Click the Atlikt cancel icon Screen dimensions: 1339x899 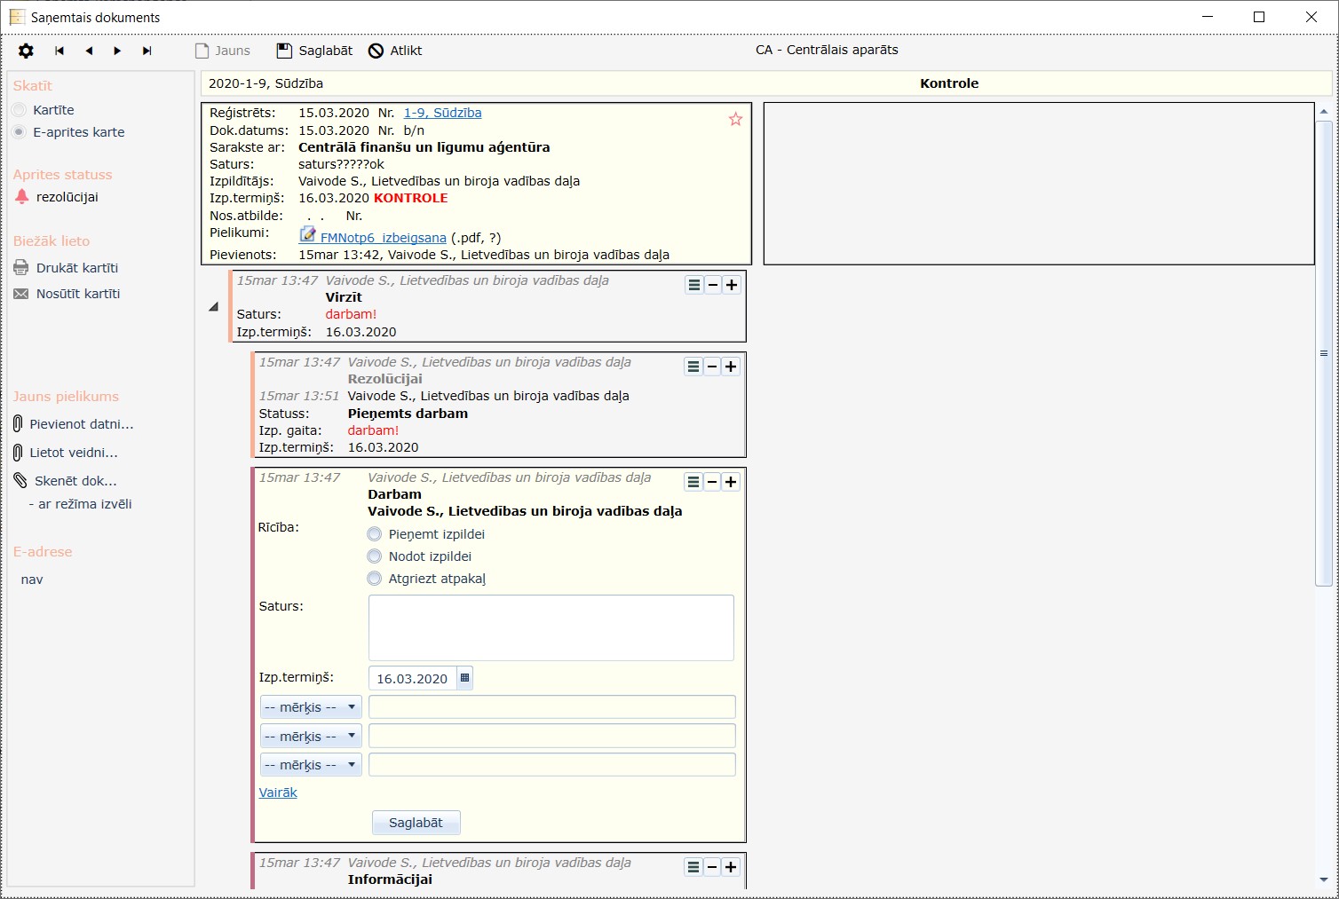(376, 51)
